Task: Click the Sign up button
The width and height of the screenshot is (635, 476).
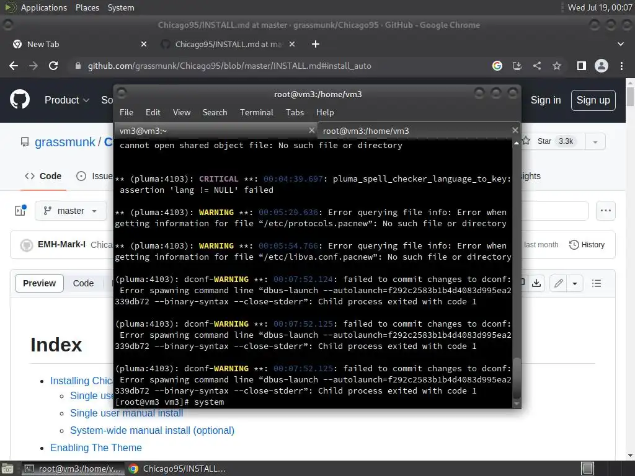Action: tap(593, 100)
